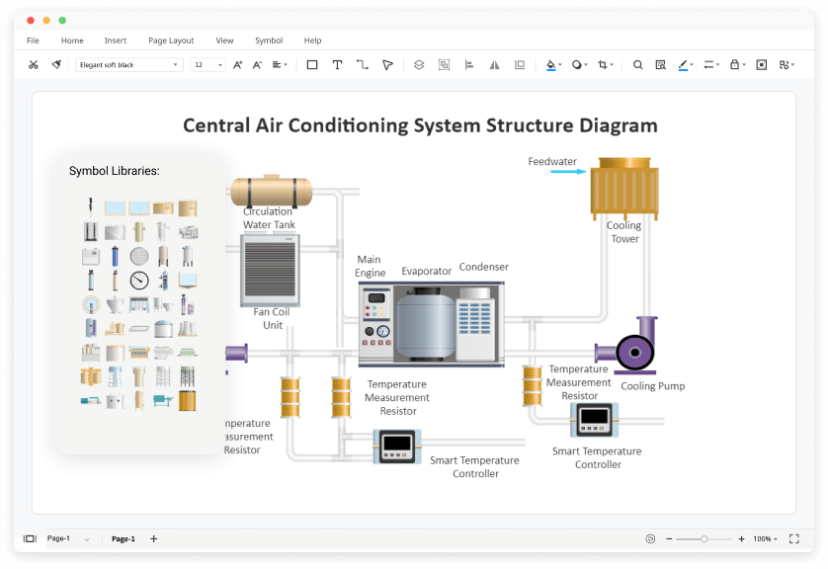828x569 pixels.
Task: Select the Connector tool
Action: (363, 65)
